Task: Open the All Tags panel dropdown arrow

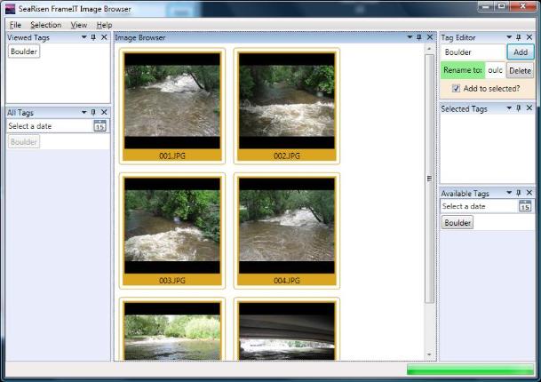Action: [84, 112]
